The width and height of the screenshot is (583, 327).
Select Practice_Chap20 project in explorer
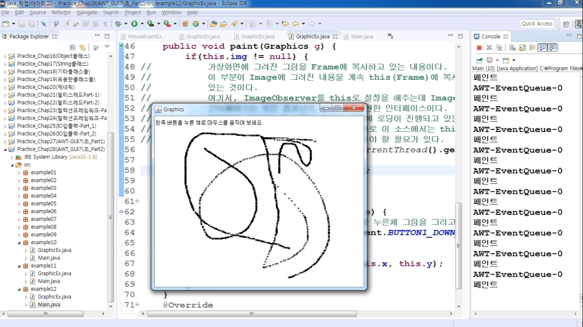click(x=46, y=87)
